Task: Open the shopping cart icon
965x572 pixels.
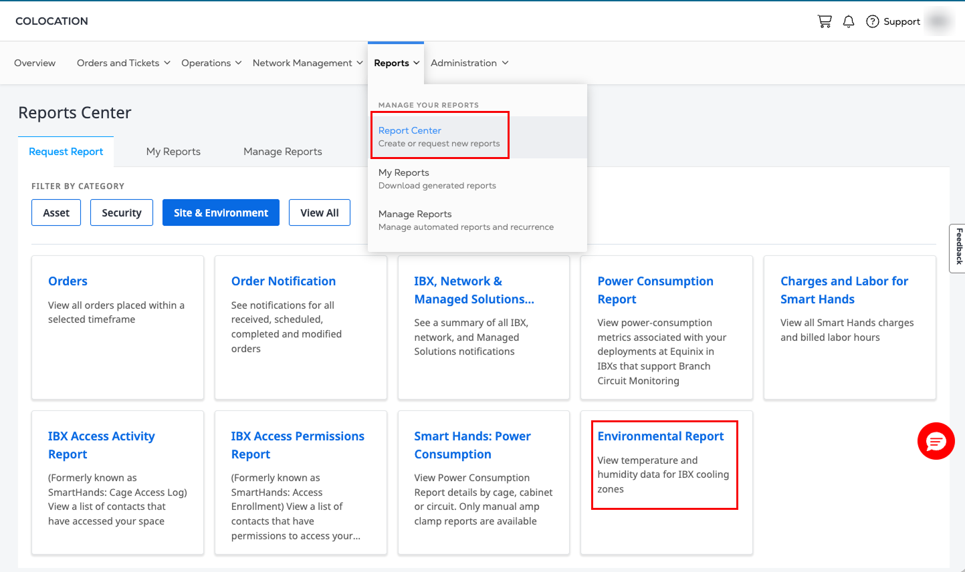Action: click(x=825, y=21)
